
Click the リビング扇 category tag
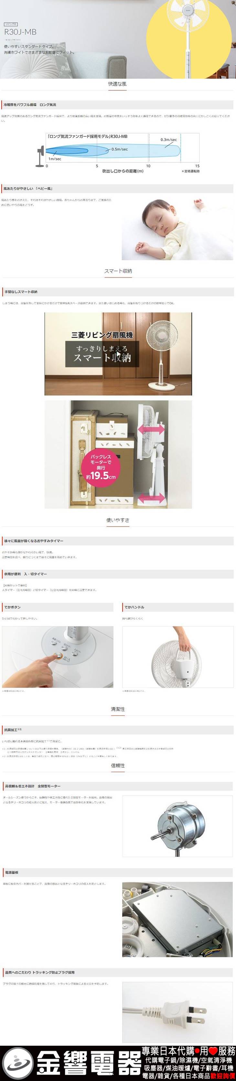[10, 24]
